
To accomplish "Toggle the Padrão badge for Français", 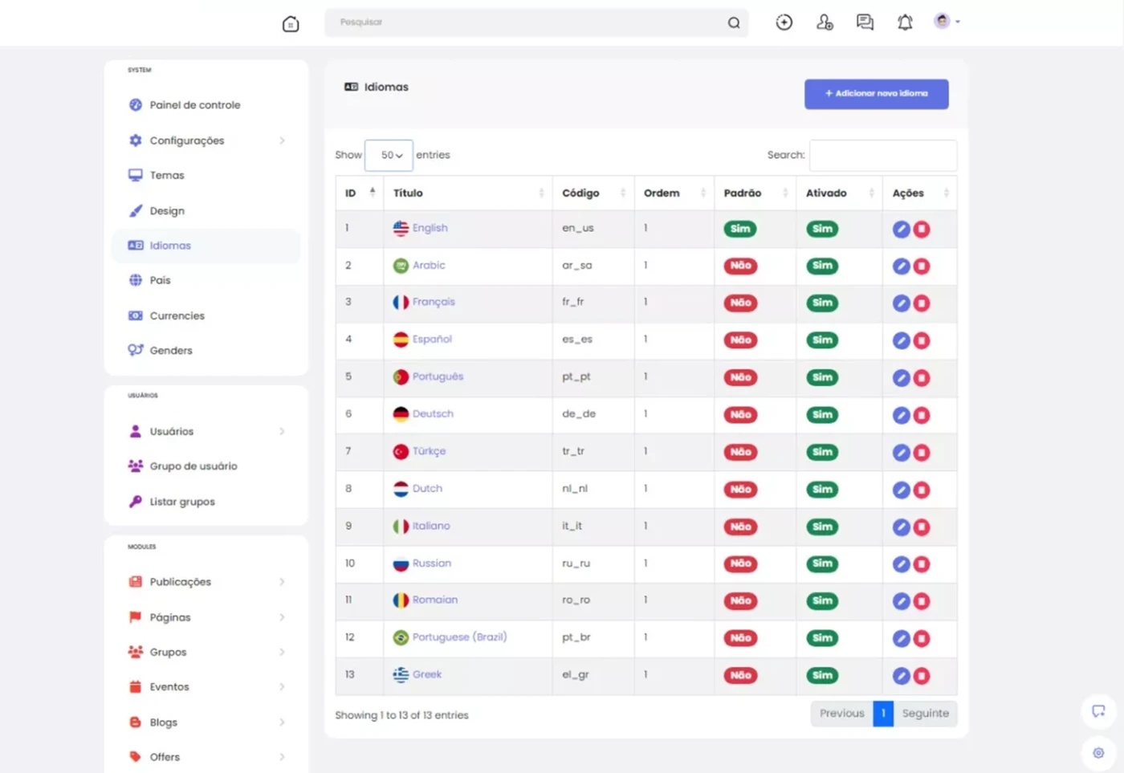I will pos(740,303).
